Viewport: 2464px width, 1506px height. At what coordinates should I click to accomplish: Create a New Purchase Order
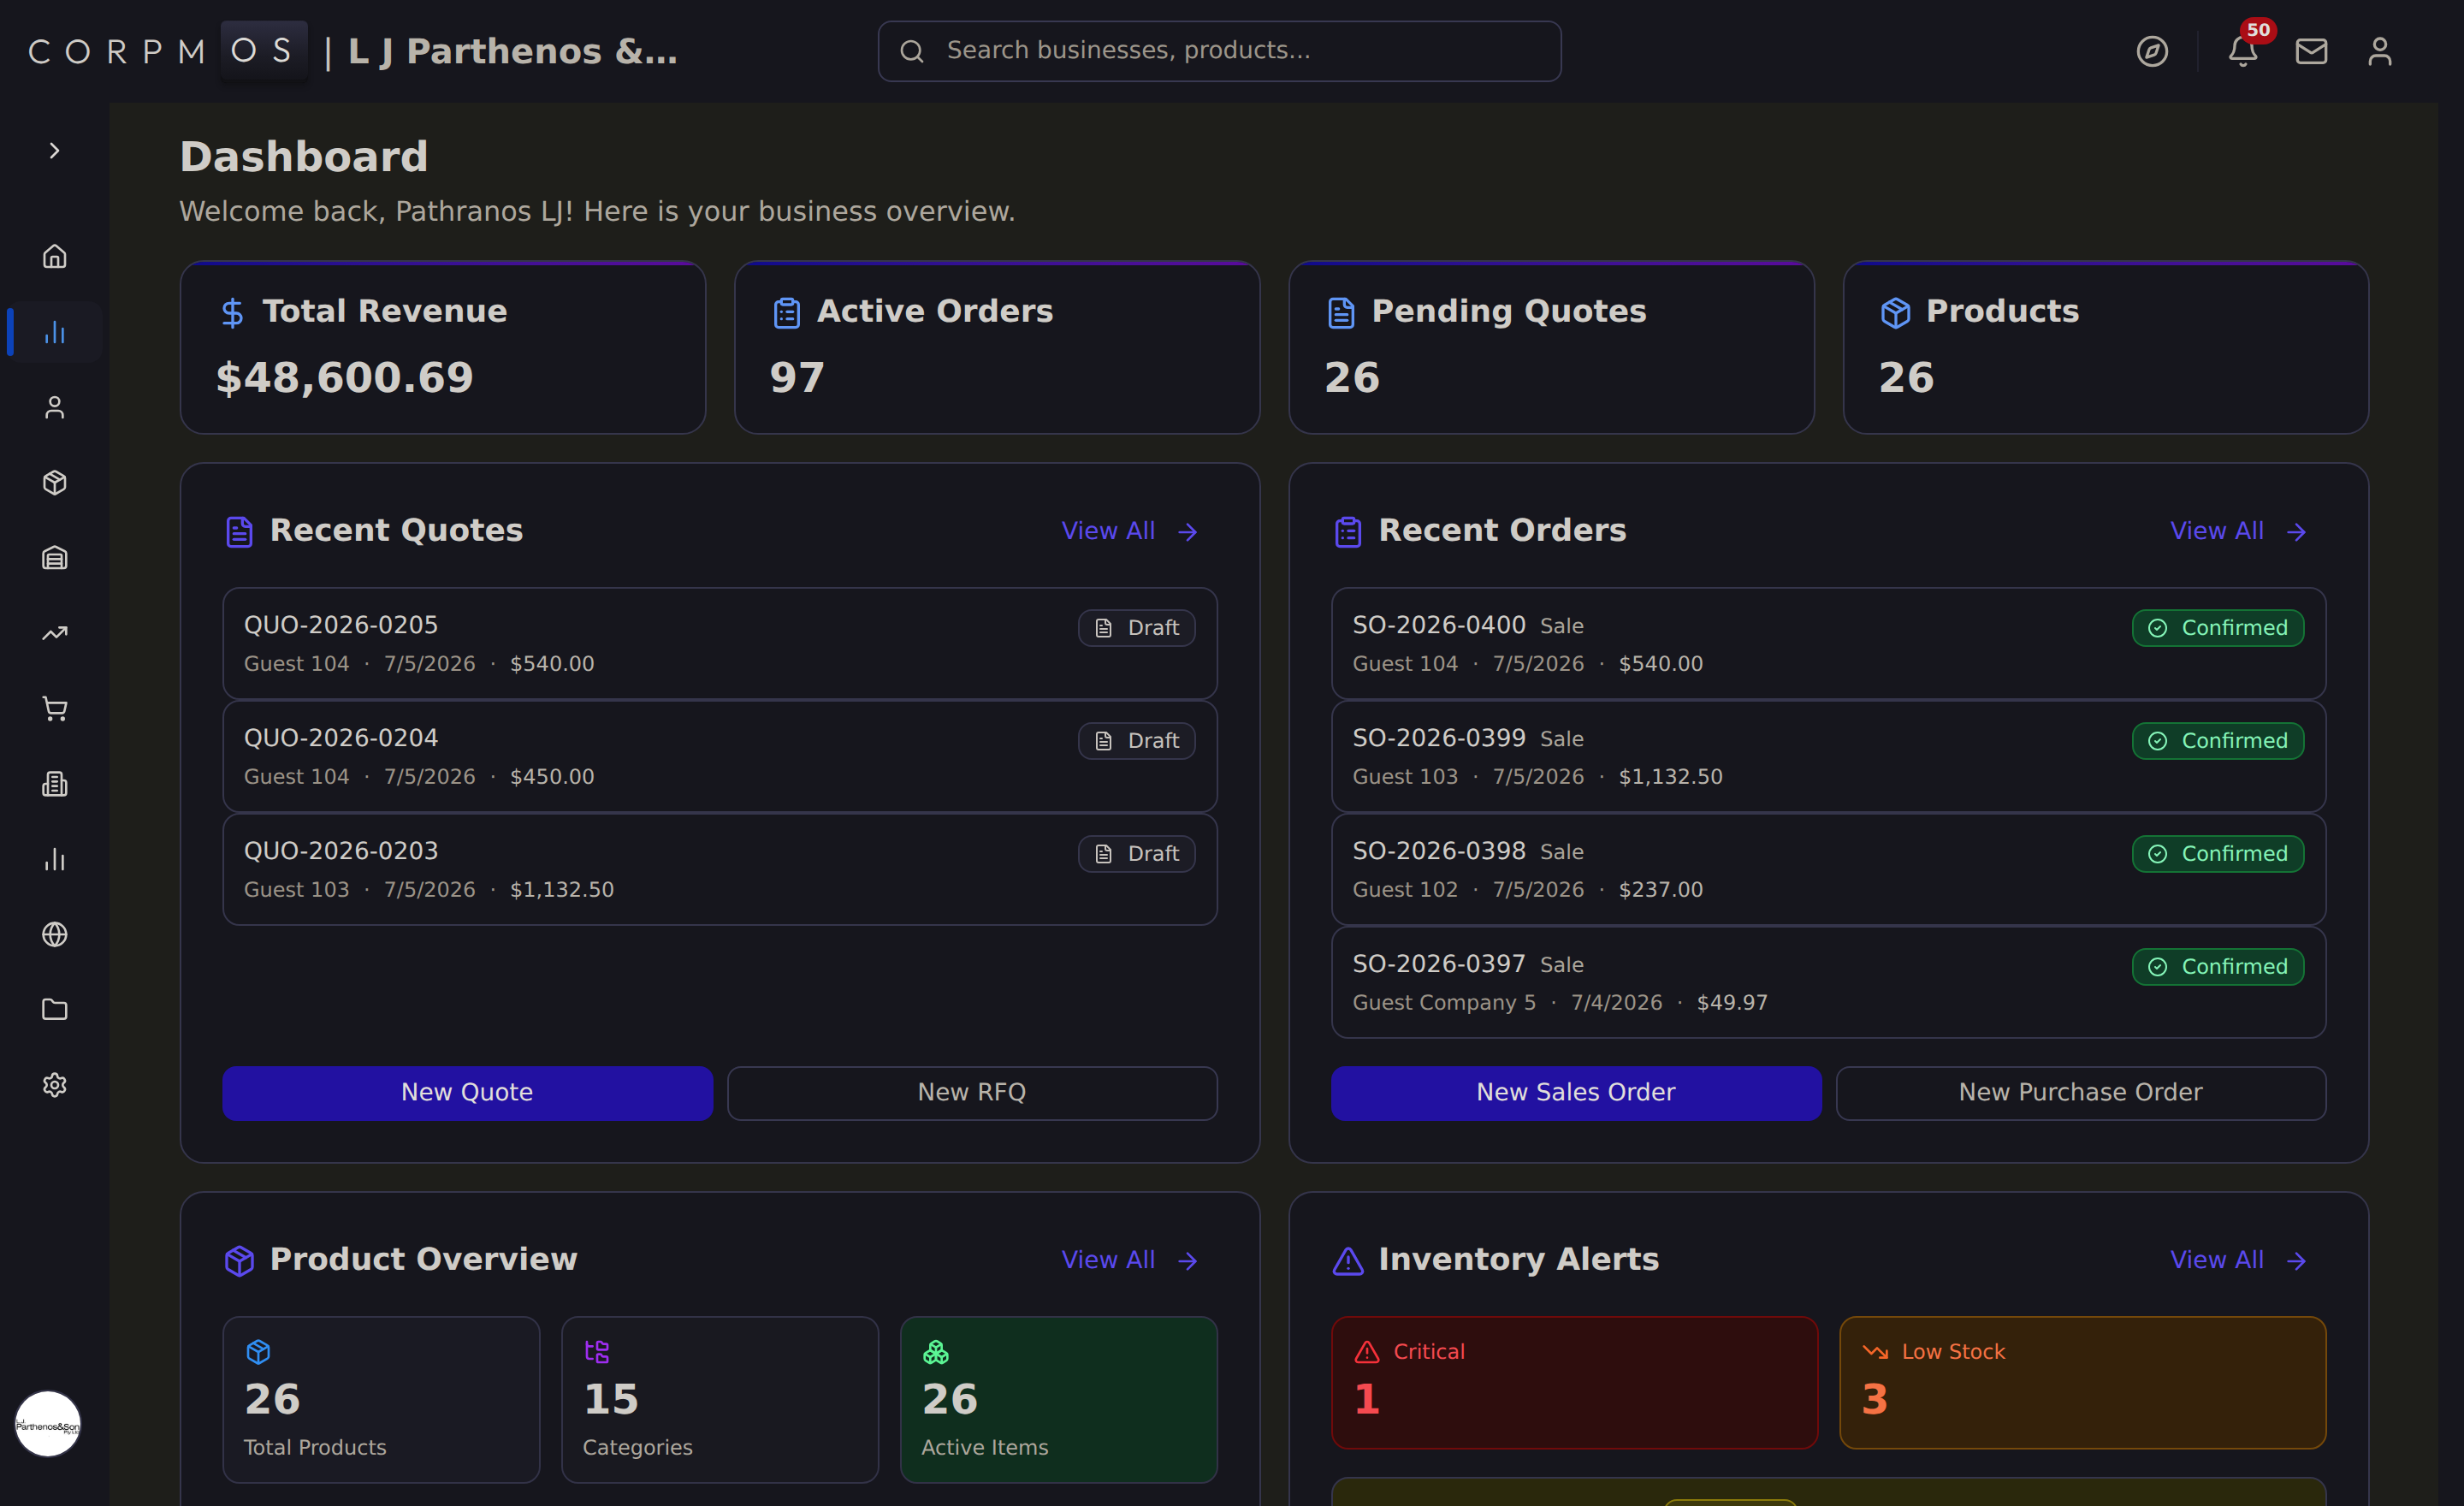[x=2081, y=1093]
